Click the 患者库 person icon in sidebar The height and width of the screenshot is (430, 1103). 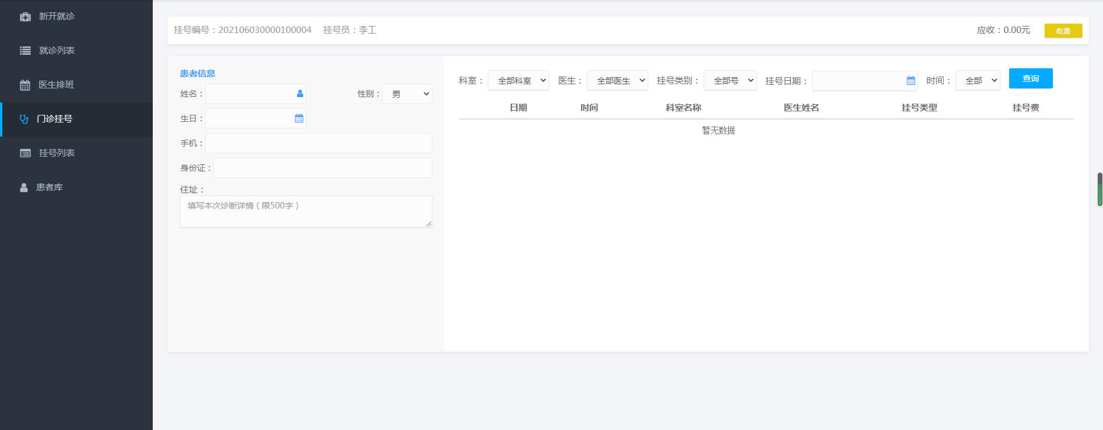[x=24, y=187]
